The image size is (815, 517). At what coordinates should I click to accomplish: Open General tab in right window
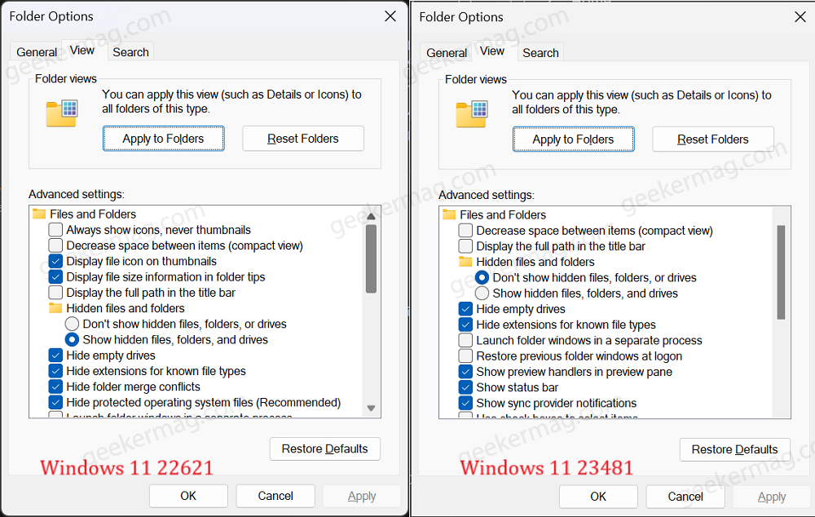coord(447,52)
